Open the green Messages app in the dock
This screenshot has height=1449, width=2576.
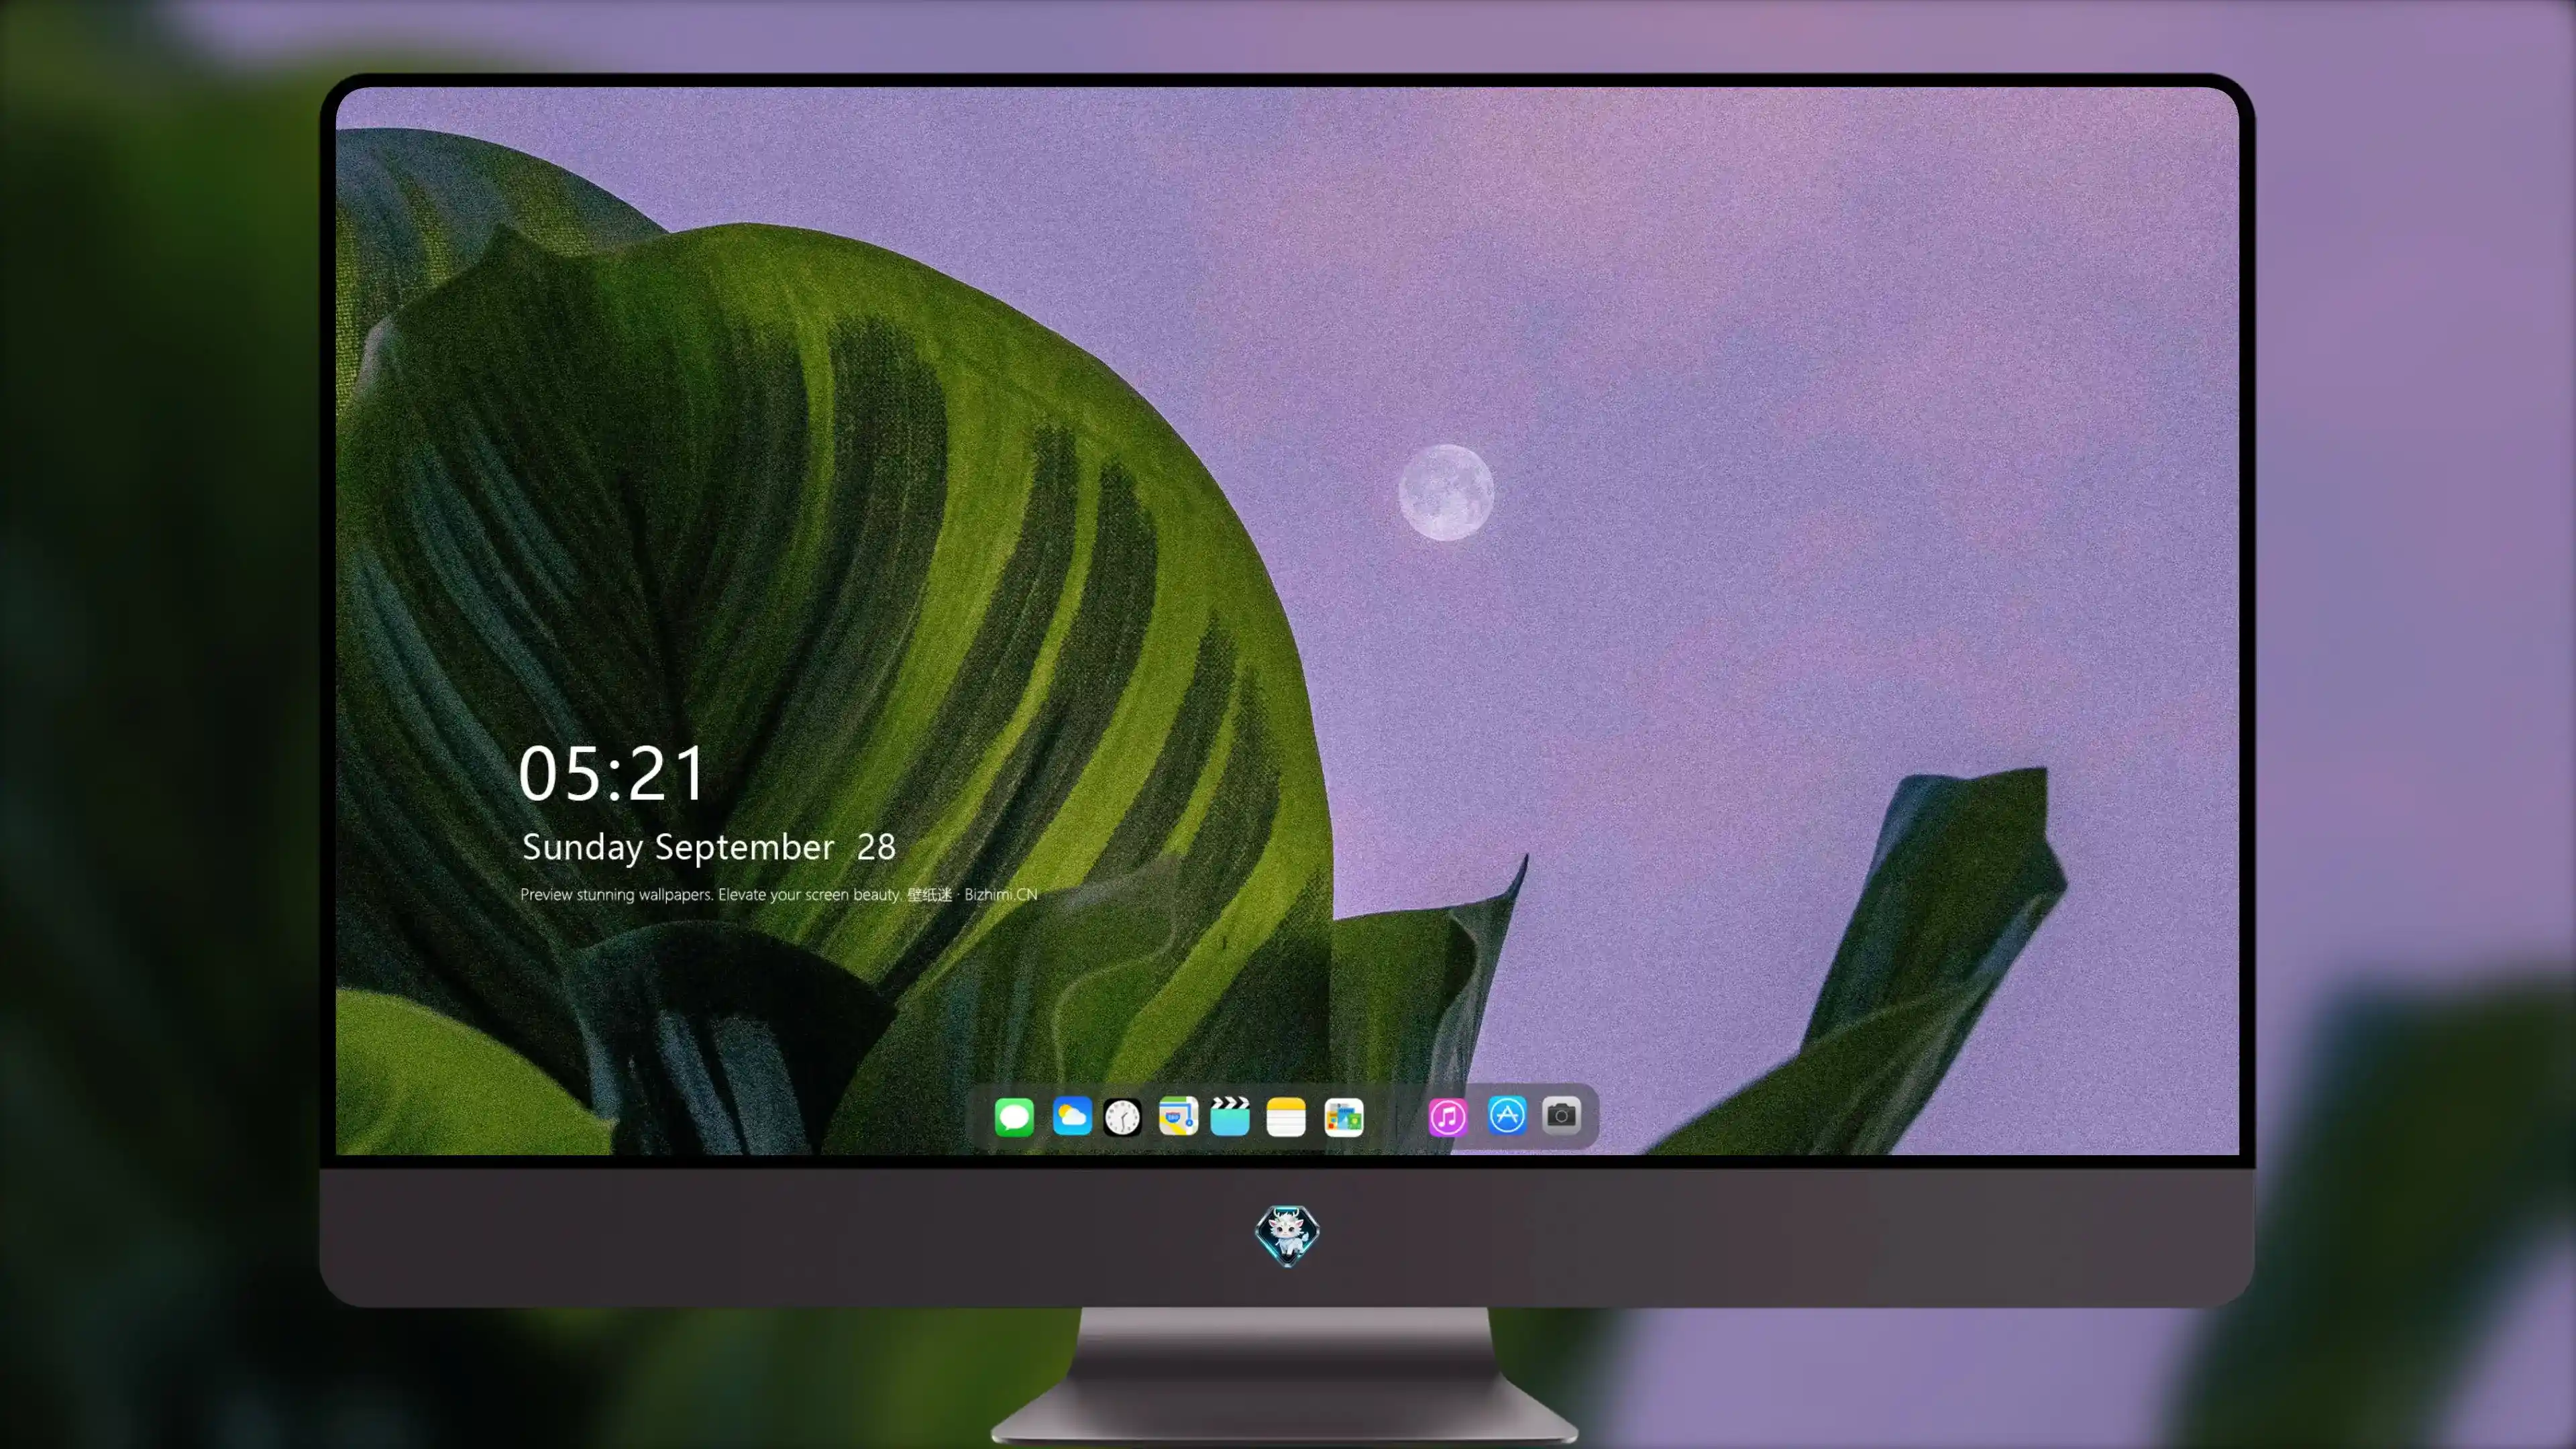click(1014, 1117)
